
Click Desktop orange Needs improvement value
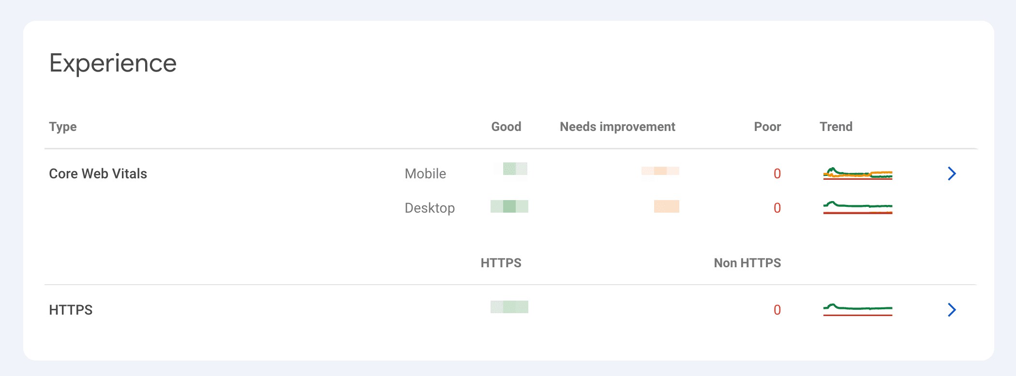[x=666, y=206]
